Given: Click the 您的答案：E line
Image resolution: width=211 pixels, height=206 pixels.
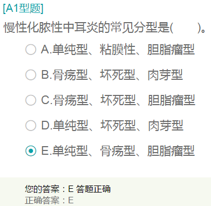Looking at the screenshot, I should tap(49, 189).
